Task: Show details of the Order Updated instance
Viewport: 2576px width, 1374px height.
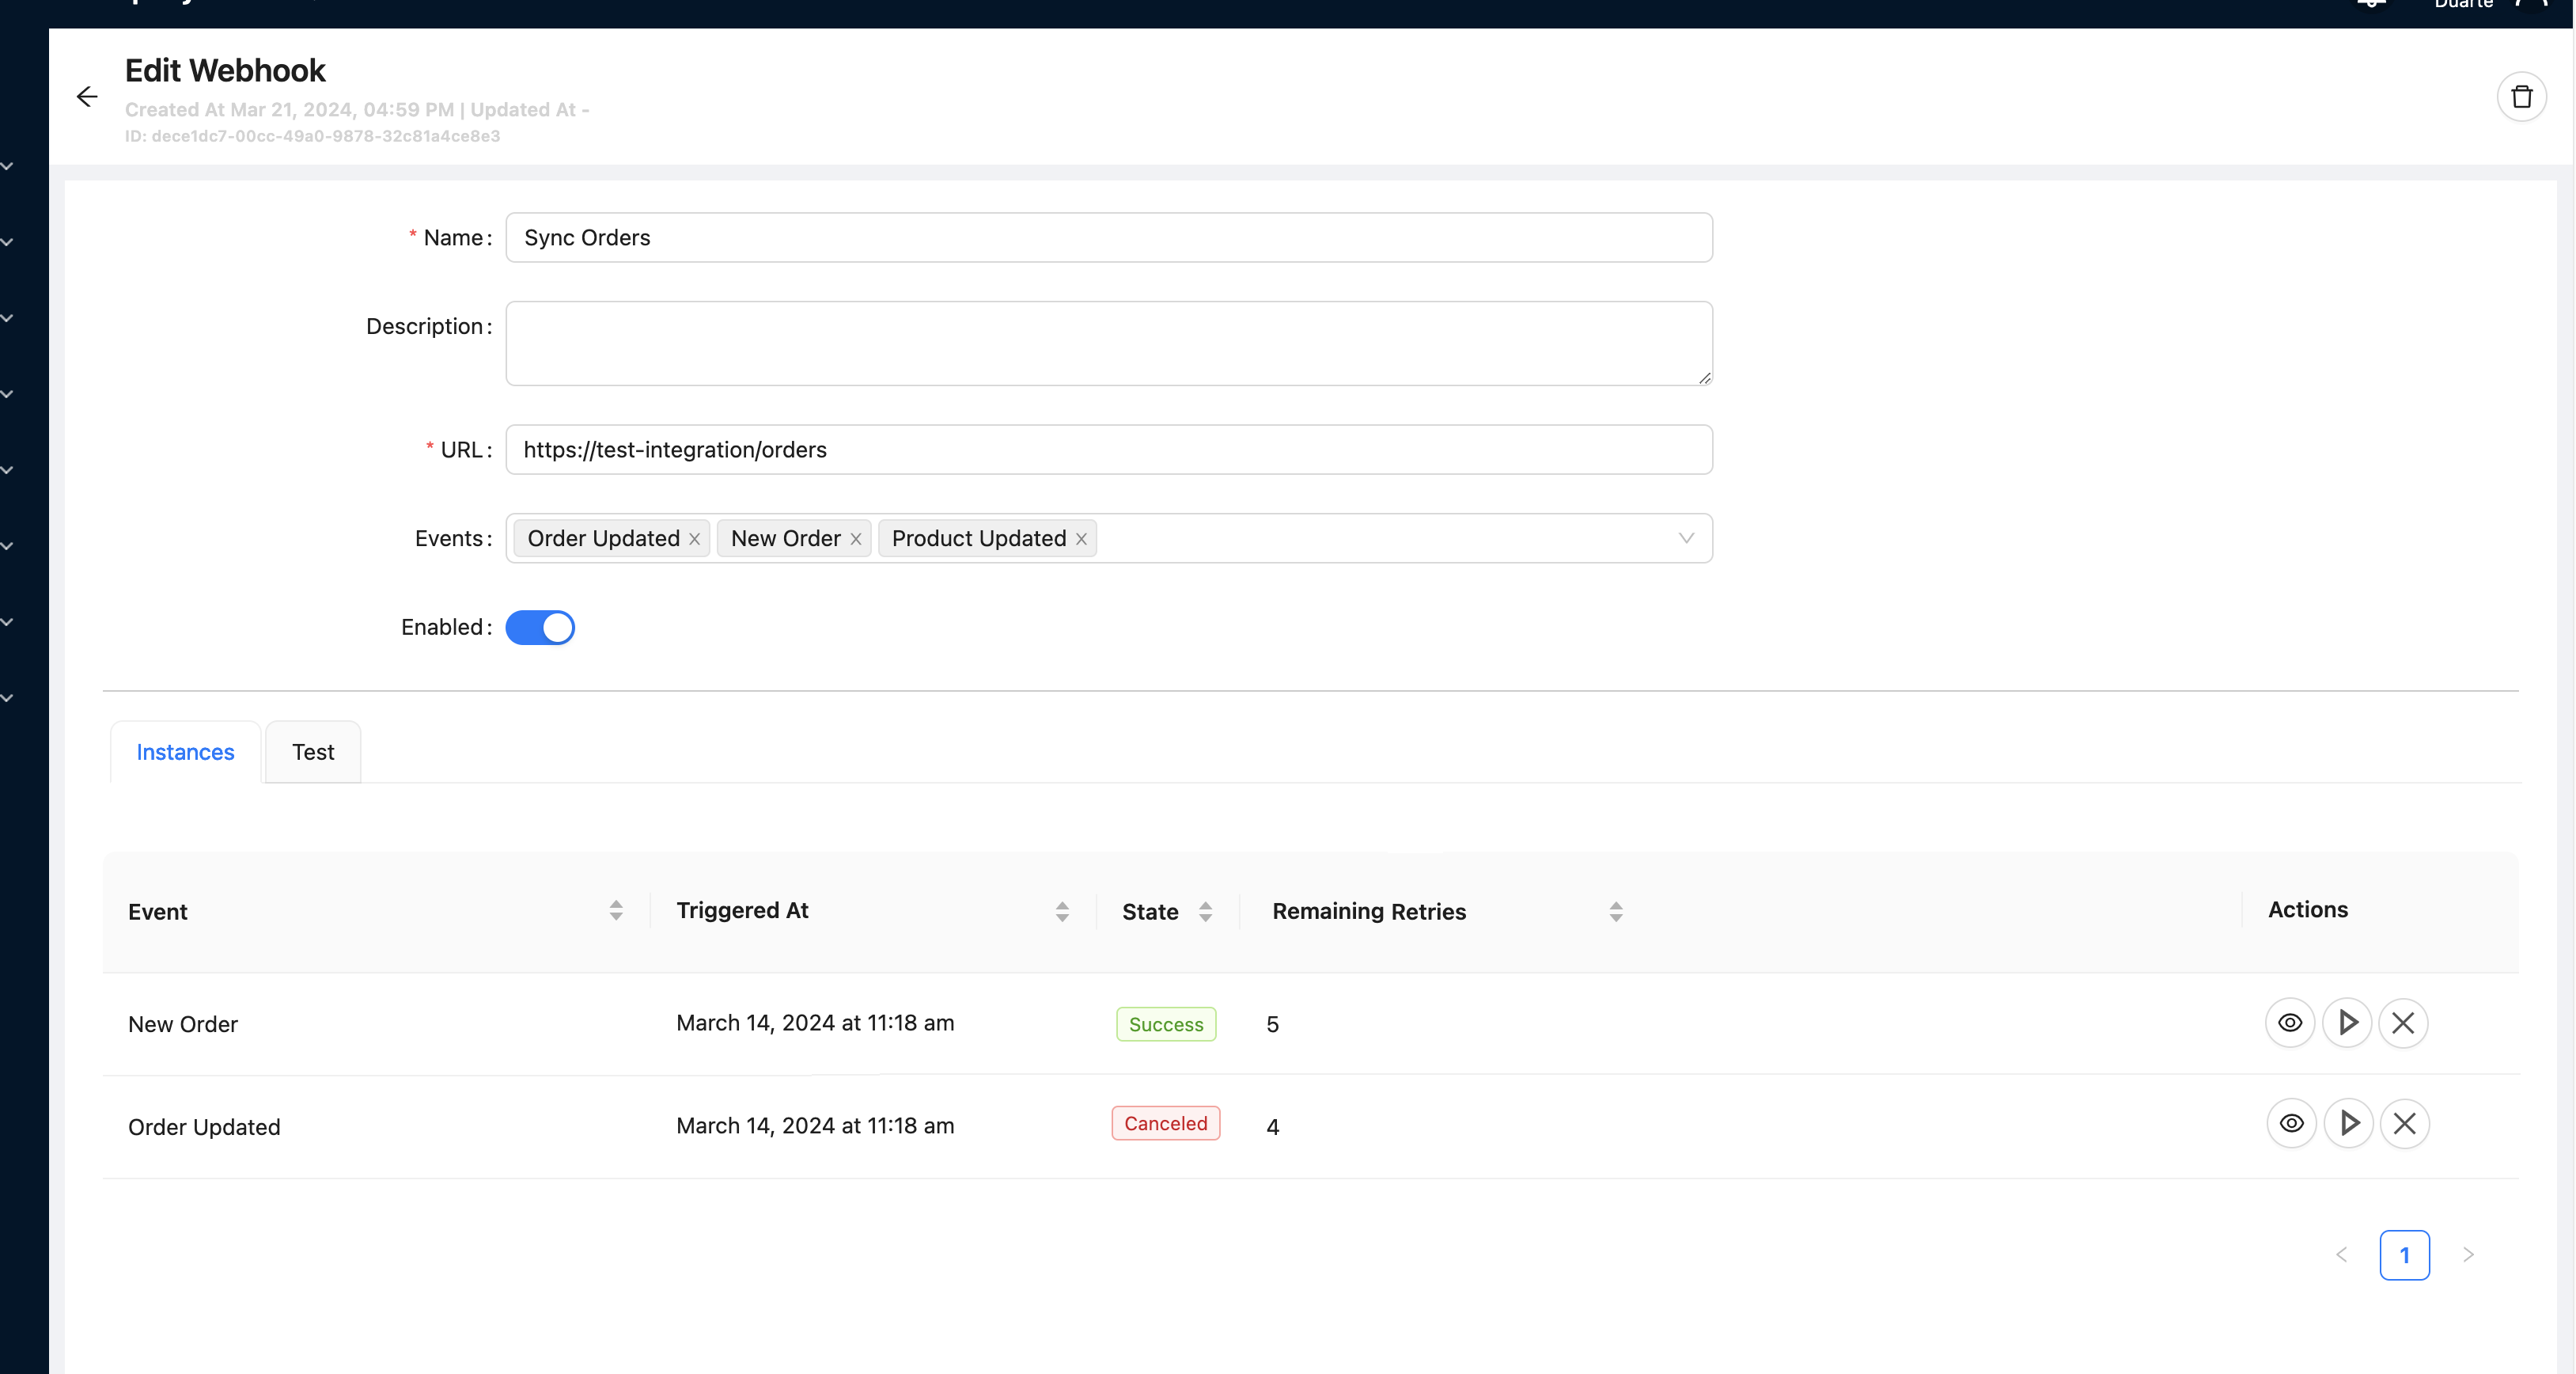Action: click(2290, 1123)
